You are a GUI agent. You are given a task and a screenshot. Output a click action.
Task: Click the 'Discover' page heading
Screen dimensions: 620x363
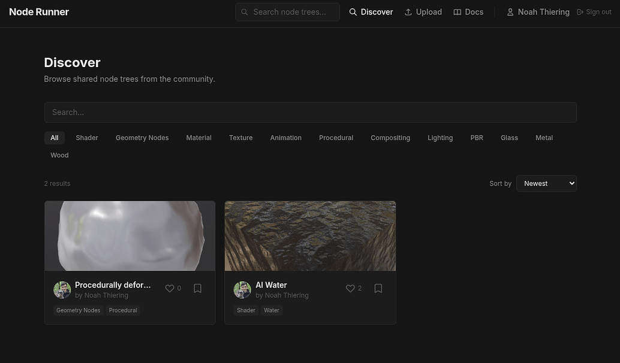(73, 62)
